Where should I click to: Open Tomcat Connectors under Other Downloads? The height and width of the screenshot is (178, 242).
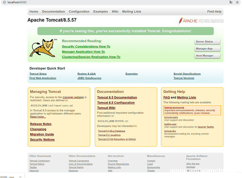[x=40, y=161]
